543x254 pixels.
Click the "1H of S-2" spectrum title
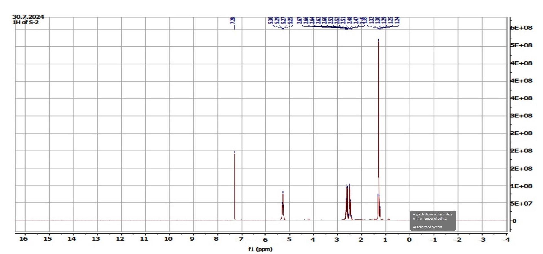(x=26, y=23)
